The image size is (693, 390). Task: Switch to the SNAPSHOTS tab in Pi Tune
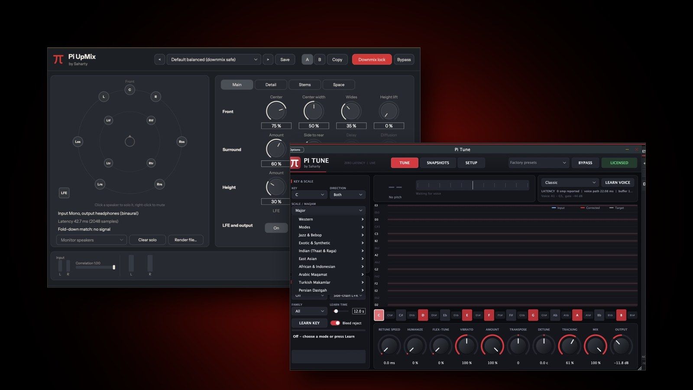coord(438,162)
